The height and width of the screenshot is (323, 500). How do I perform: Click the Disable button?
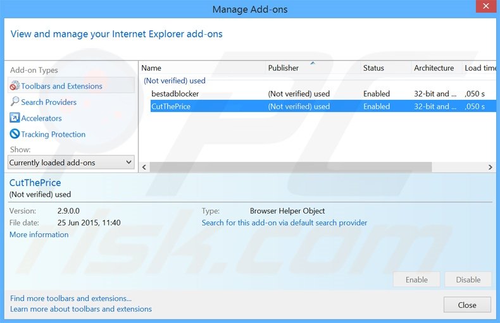pos(468,279)
